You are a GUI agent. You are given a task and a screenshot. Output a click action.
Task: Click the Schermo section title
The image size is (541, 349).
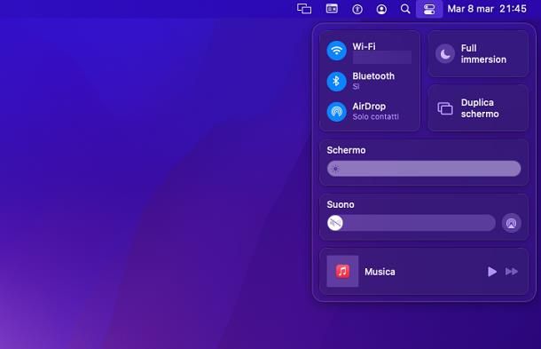[346, 150]
